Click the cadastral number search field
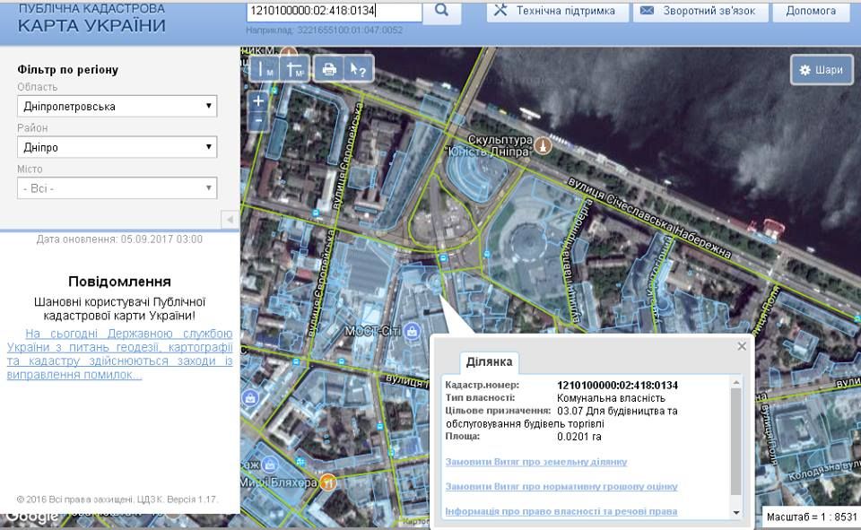The image size is (861, 530). [x=334, y=12]
